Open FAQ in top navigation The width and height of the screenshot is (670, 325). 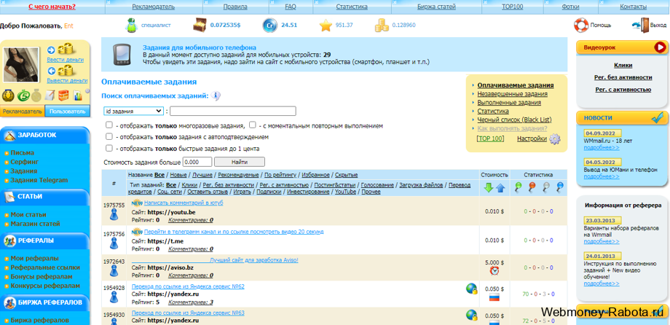[x=290, y=7]
